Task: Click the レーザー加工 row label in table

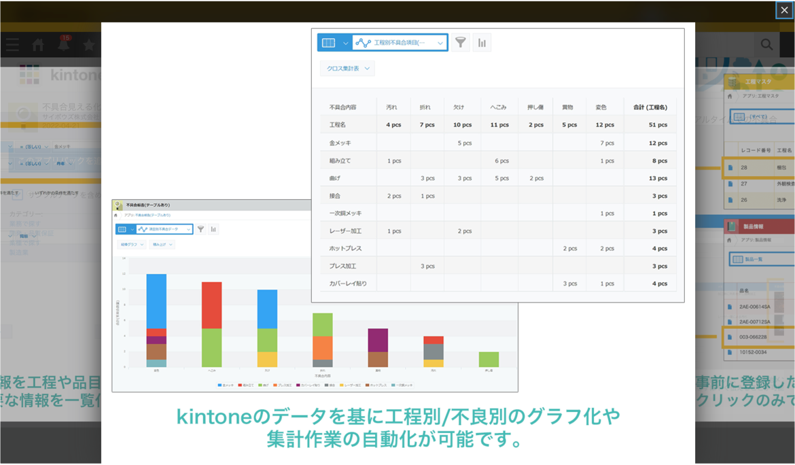Action: (345, 230)
